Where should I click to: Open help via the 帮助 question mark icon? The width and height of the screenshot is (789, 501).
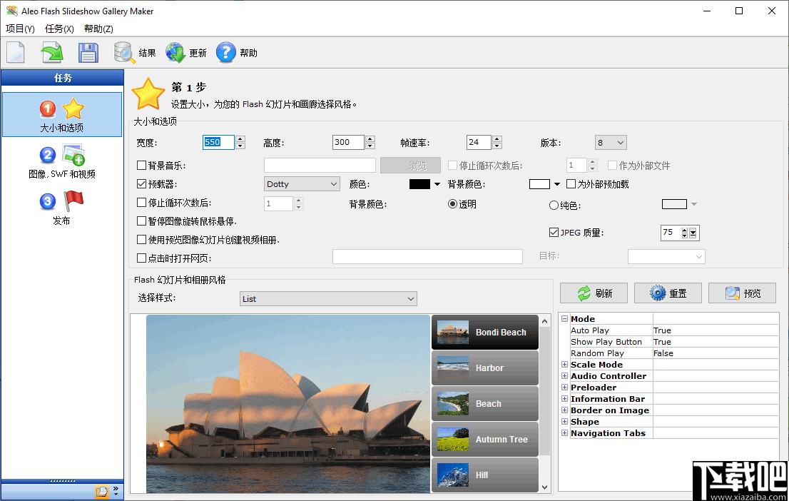pos(226,51)
